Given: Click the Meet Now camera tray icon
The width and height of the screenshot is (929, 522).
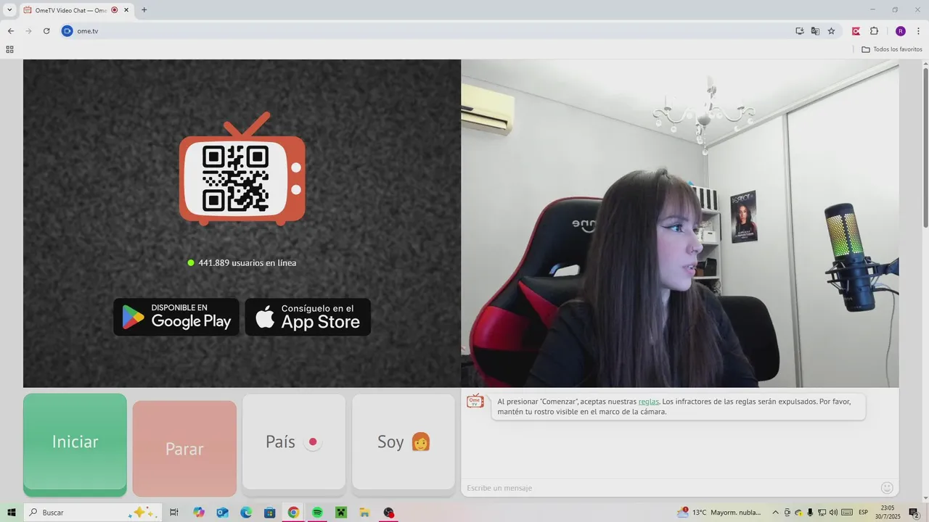Looking at the screenshot, I should [x=787, y=513].
